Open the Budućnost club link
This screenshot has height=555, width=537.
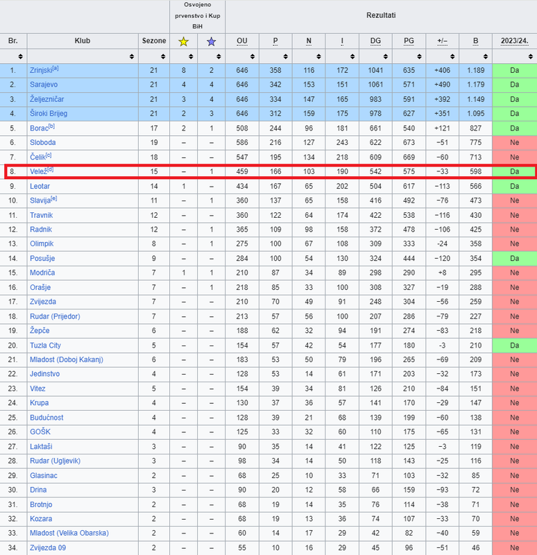46,418
